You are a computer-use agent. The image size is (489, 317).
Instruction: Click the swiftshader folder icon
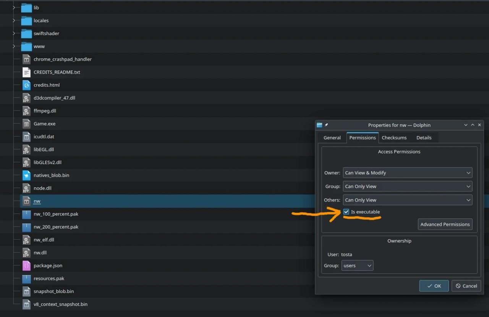26,34
